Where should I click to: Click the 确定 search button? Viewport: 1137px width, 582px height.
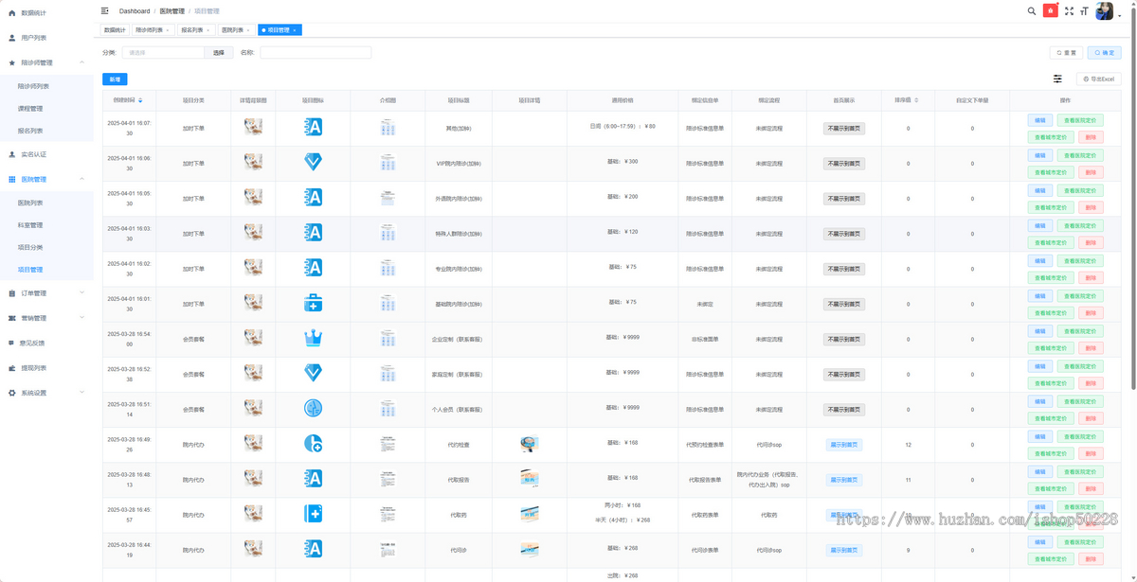click(1105, 53)
